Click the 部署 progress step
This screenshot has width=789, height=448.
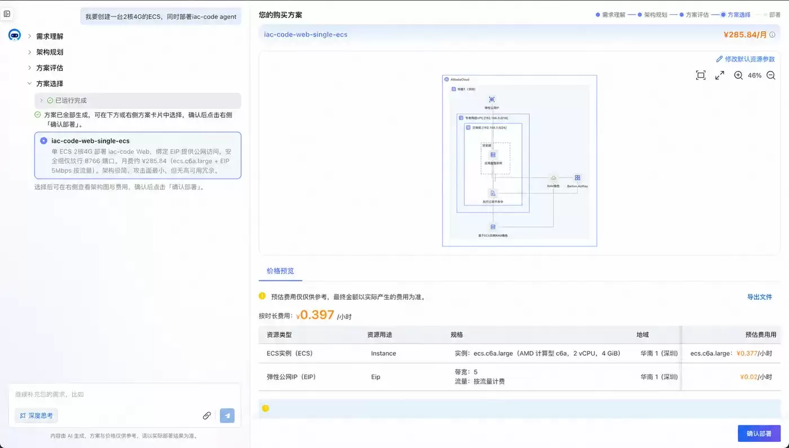(x=772, y=15)
